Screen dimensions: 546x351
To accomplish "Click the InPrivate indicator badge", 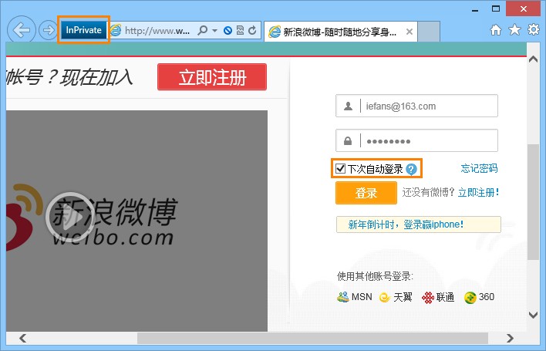I will pos(83,30).
